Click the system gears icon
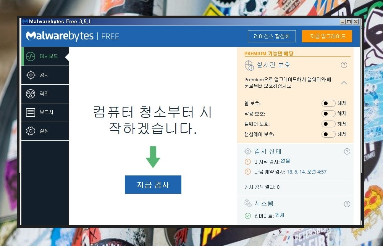 click(x=248, y=203)
